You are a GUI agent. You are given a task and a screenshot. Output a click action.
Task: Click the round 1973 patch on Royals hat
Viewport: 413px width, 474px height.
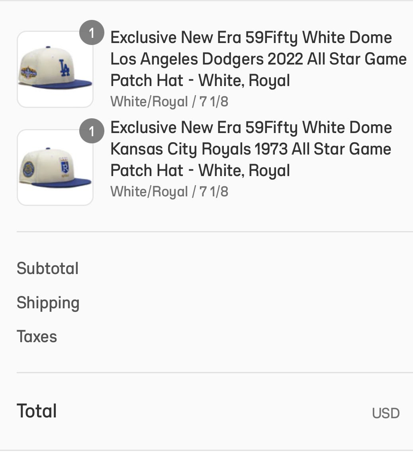[28, 169]
